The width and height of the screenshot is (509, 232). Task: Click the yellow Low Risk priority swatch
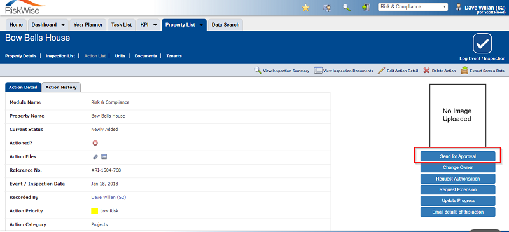(94, 211)
